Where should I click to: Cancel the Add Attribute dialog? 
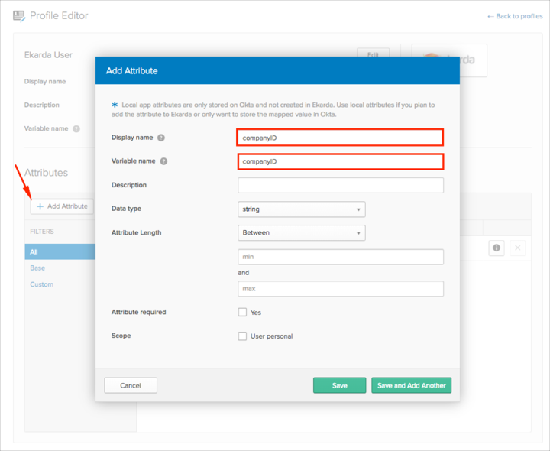tap(131, 385)
